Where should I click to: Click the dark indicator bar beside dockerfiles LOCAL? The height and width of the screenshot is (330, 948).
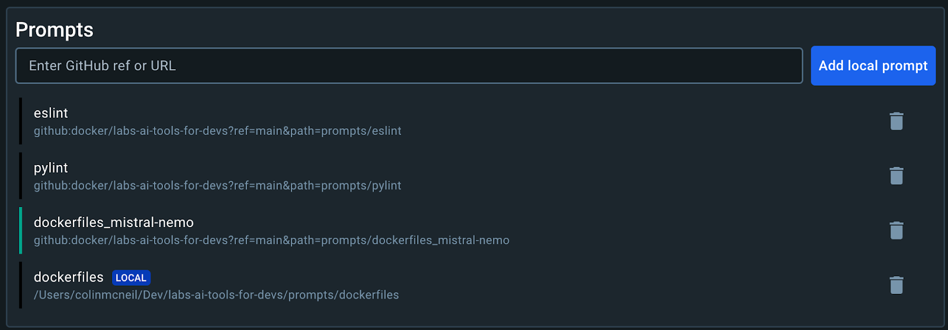21,285
